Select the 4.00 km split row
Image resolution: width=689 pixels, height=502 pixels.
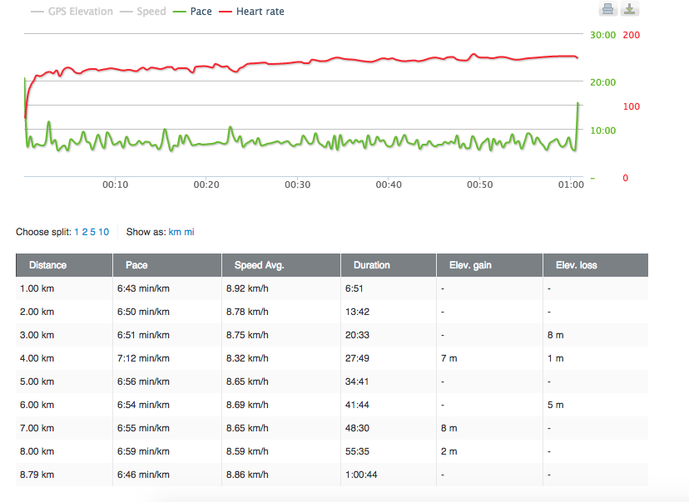coord(331,358)
